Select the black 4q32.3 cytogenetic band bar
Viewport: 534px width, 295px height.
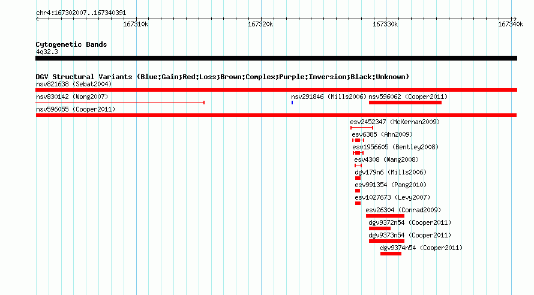(x=276, y=58)
